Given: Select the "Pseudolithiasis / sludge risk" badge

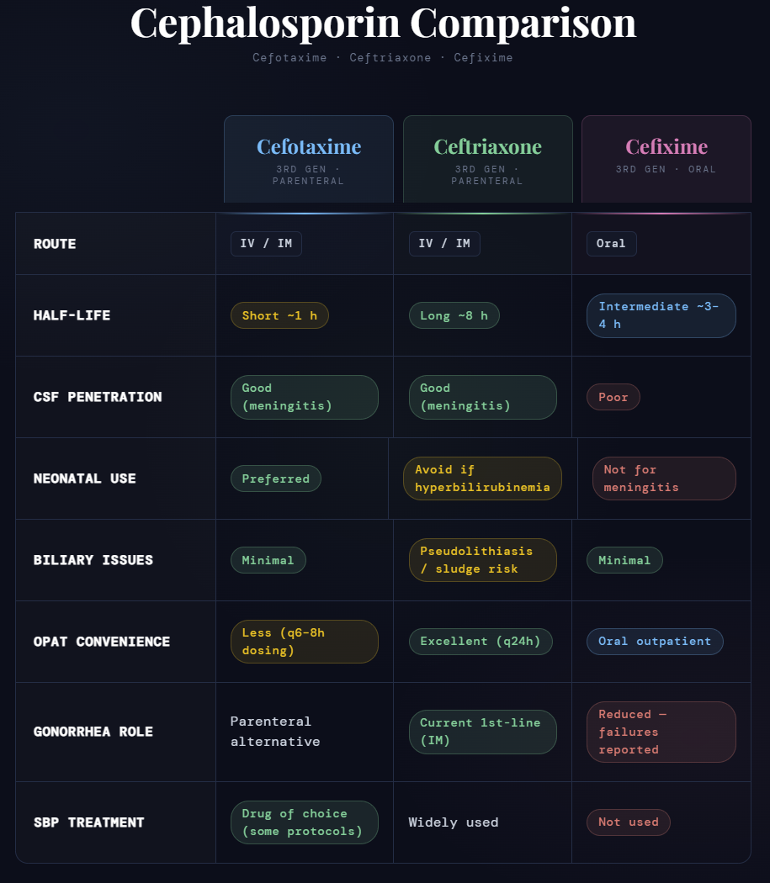Looking at the screenshot, I should pos(482,560).
